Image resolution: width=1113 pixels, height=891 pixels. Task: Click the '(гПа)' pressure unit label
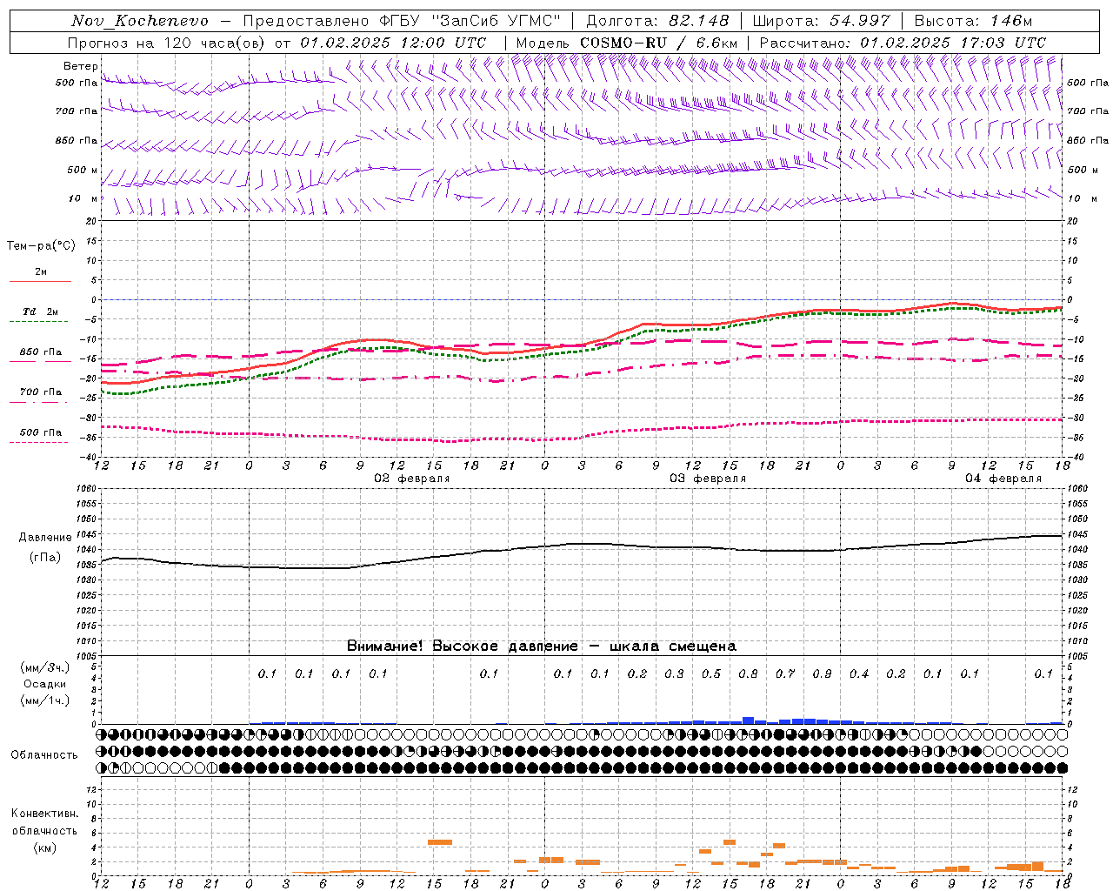pos(45,558)
